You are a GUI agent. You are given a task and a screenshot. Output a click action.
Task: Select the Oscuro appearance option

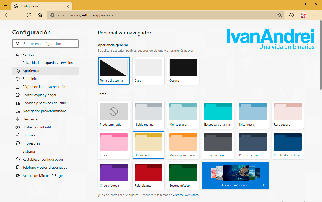[183, 71]
